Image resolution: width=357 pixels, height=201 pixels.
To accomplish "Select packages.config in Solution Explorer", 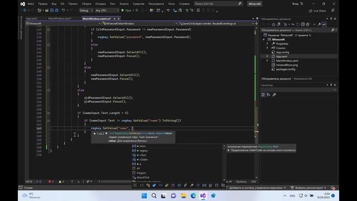I will tap(286, 69).
